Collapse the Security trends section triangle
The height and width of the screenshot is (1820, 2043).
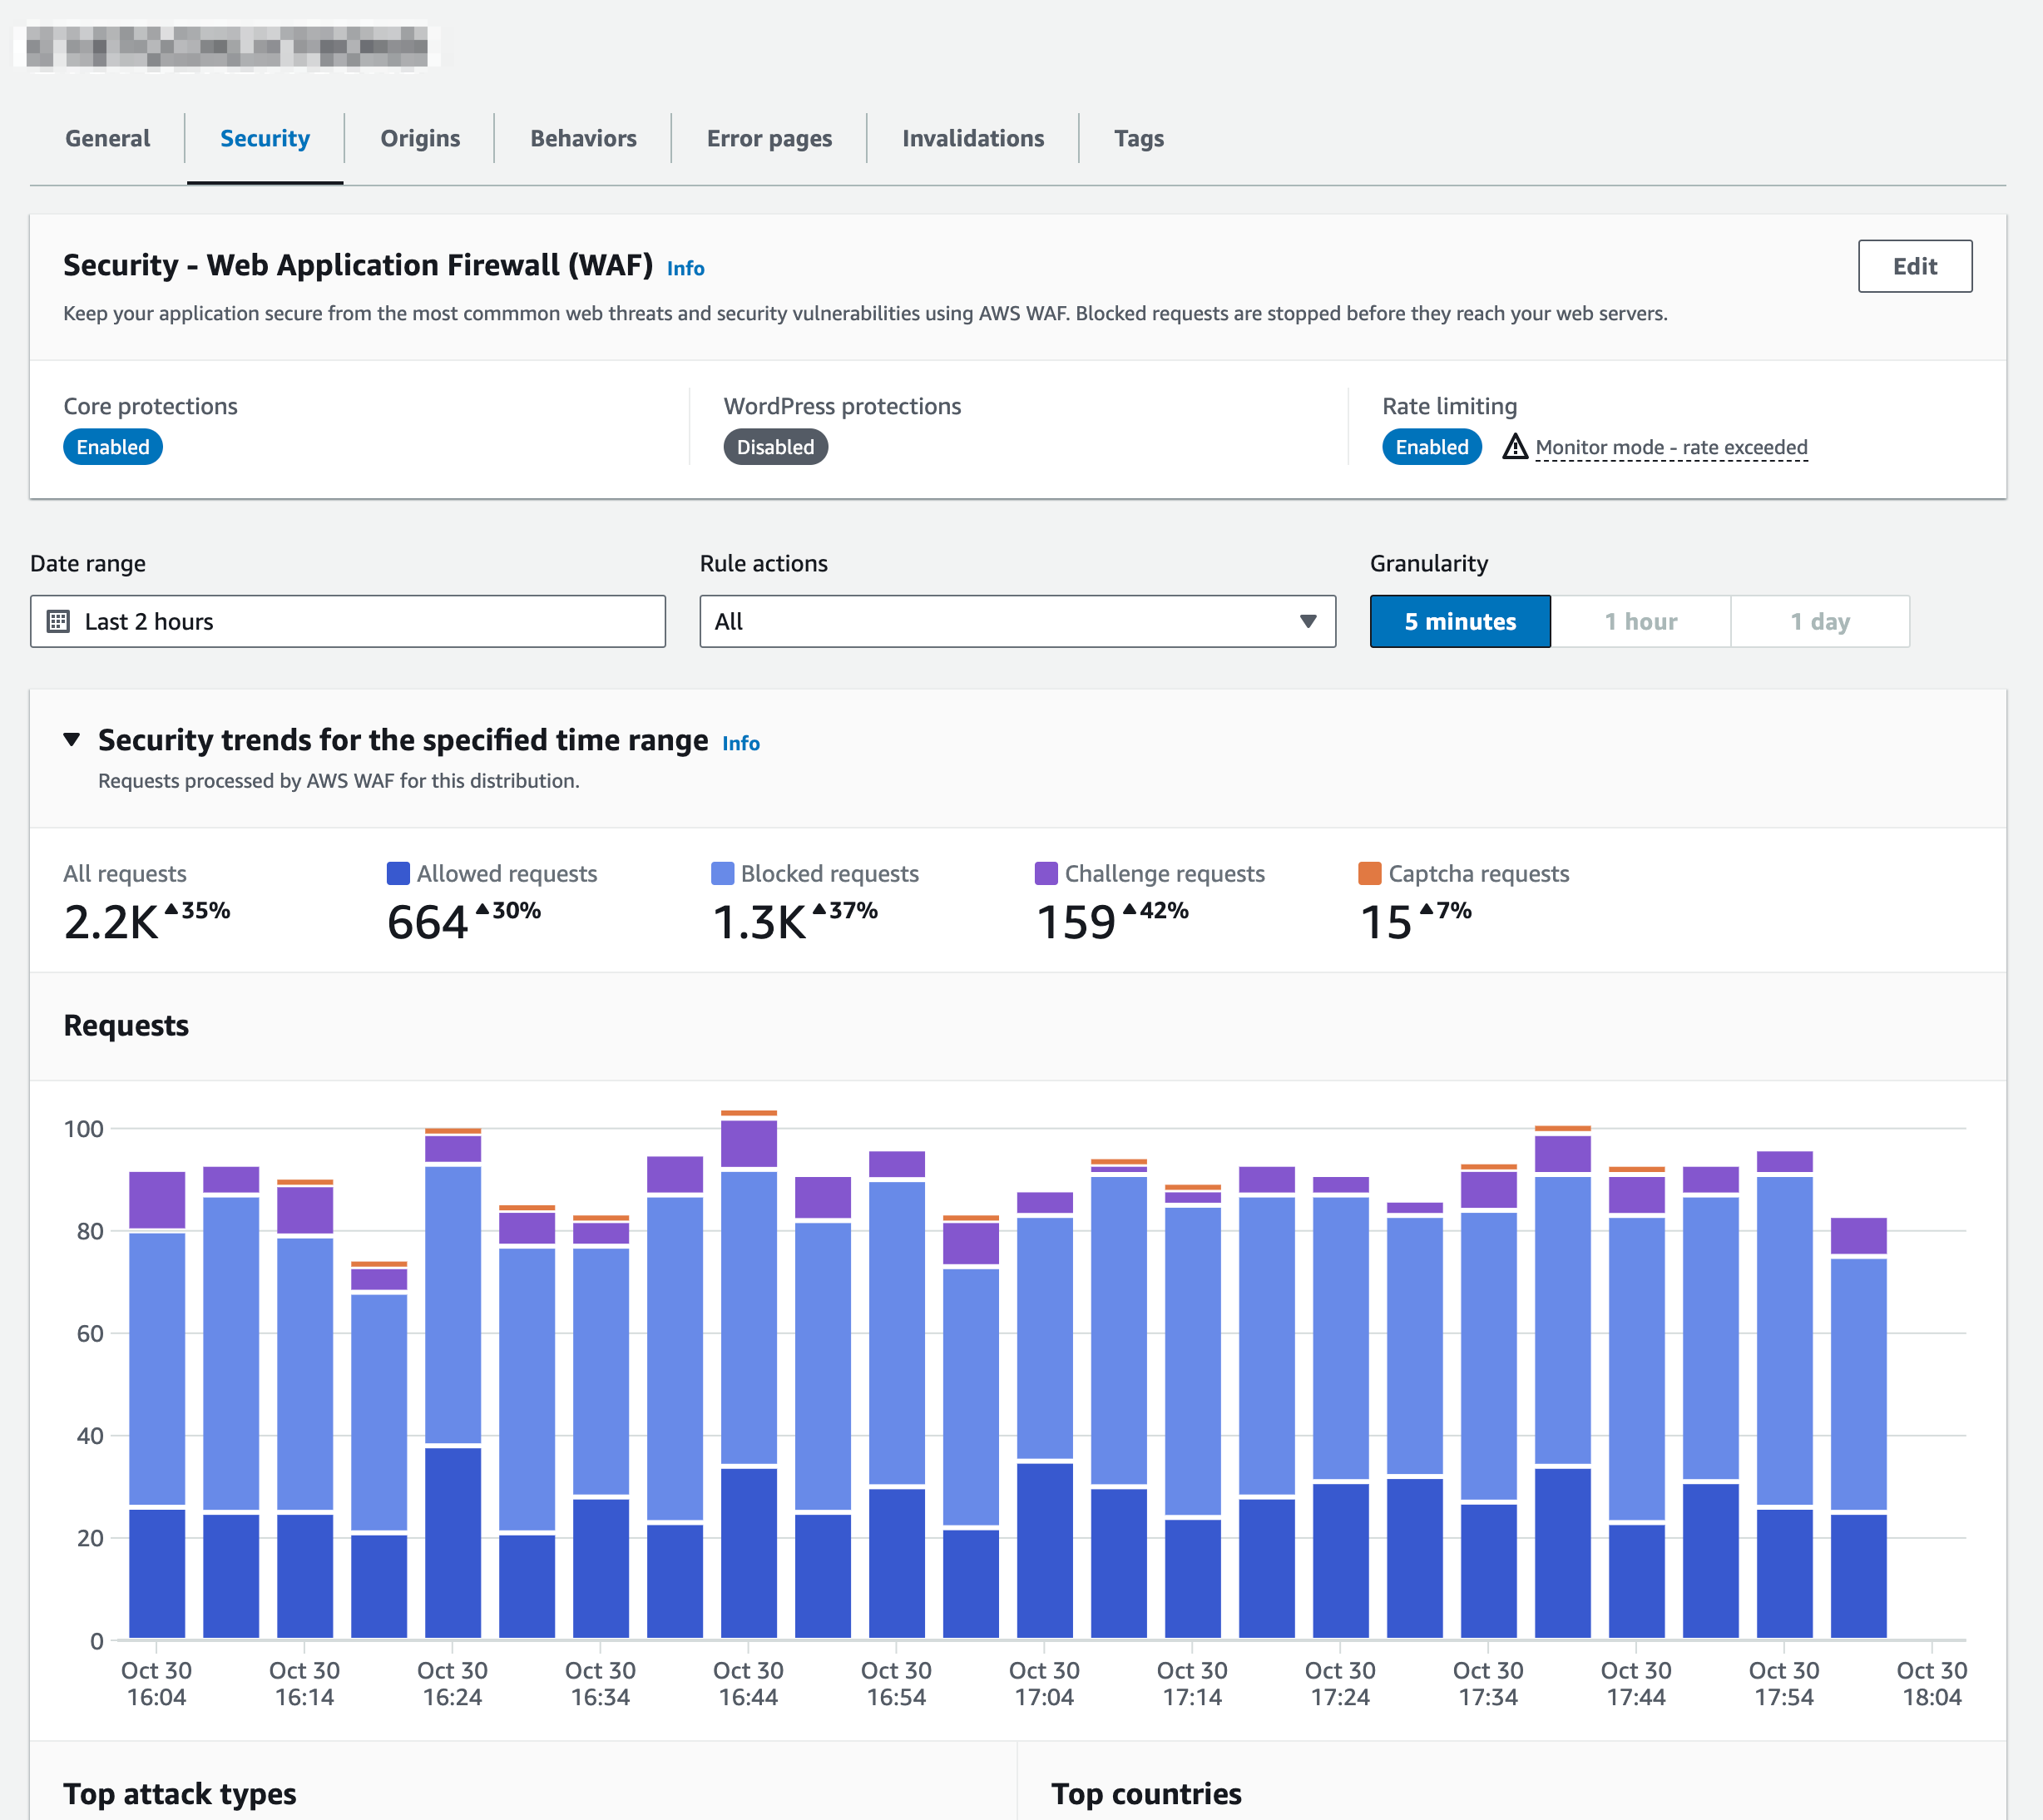click(71, 740)
